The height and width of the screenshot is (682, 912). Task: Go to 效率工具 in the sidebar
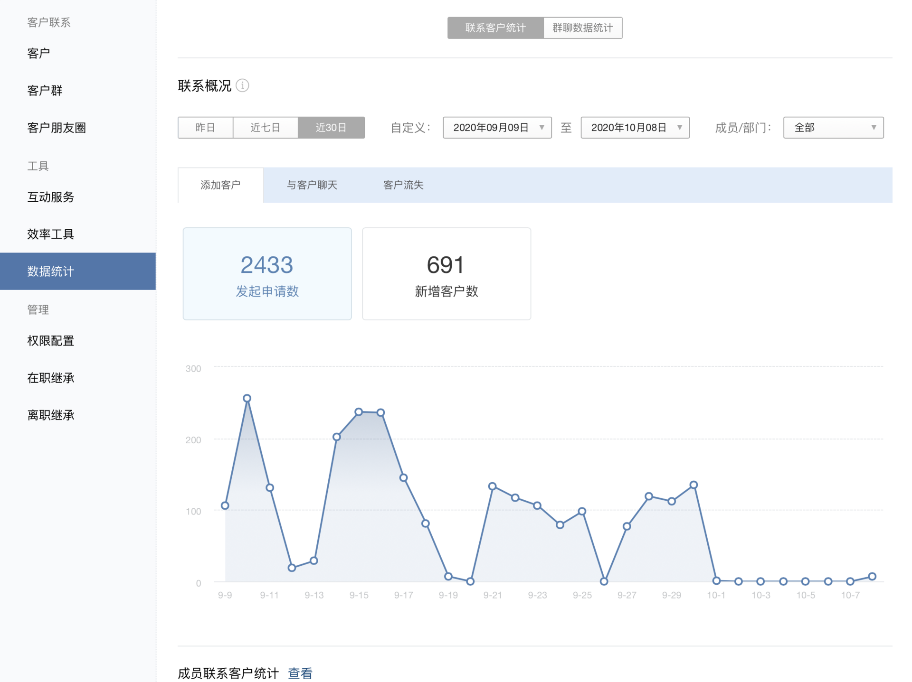50,234
